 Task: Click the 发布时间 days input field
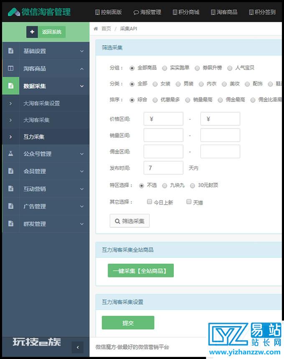tap(163, 168)
